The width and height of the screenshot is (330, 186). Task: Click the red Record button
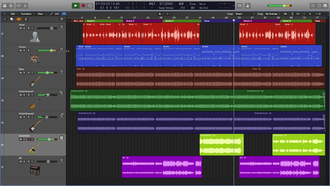tap(83, 5)
